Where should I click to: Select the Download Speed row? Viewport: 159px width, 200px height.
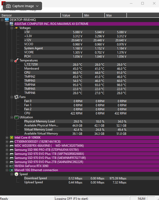point(91,178)
